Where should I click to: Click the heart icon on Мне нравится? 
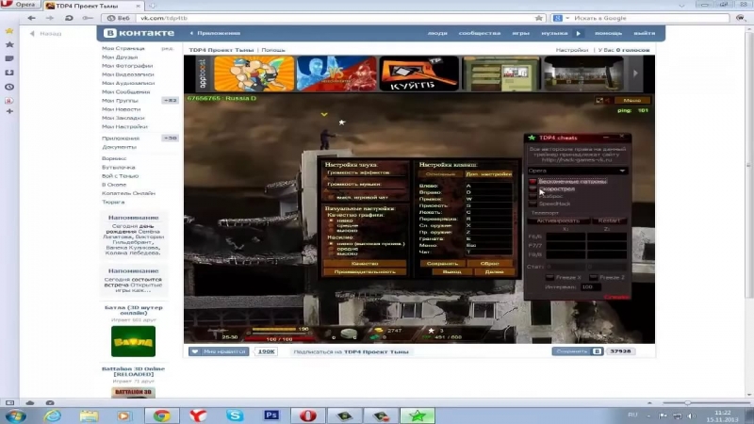tap(195, 351)
